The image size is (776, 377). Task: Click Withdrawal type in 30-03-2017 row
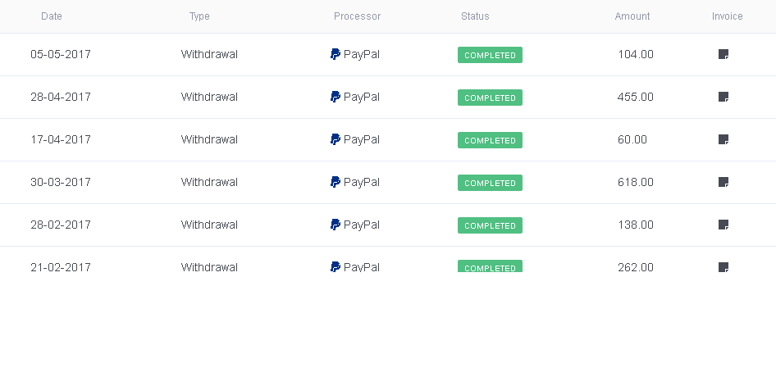click(209, 183)
